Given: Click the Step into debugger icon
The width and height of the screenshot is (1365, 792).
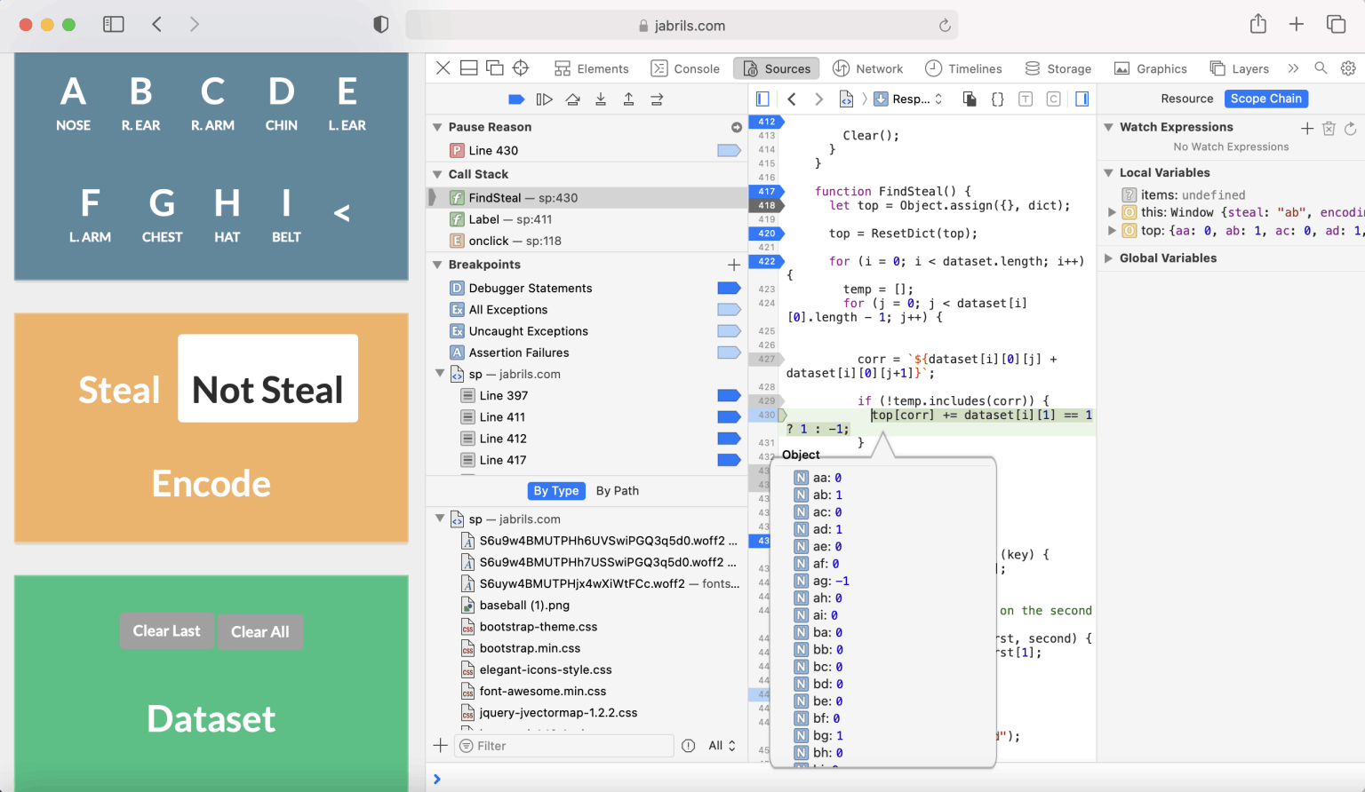Looking at the screenshot, I should (x=601, y=99).
